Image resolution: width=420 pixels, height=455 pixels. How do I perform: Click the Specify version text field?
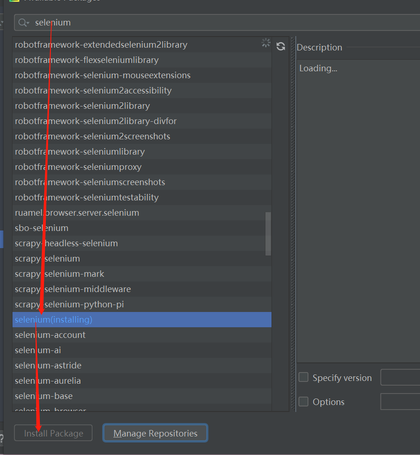point(400,377)
